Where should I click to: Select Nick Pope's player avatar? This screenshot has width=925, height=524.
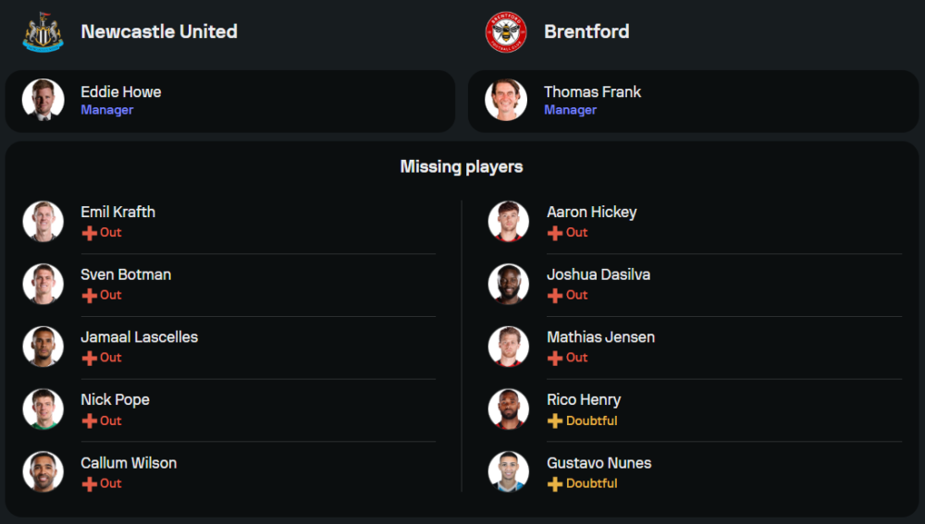pyautogui.click(x=43, y=409)
